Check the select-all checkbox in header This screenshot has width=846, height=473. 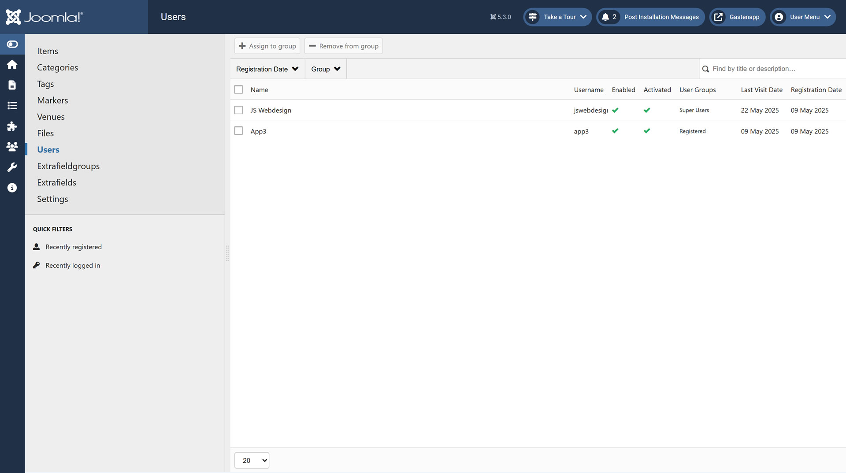click(238, 89)
